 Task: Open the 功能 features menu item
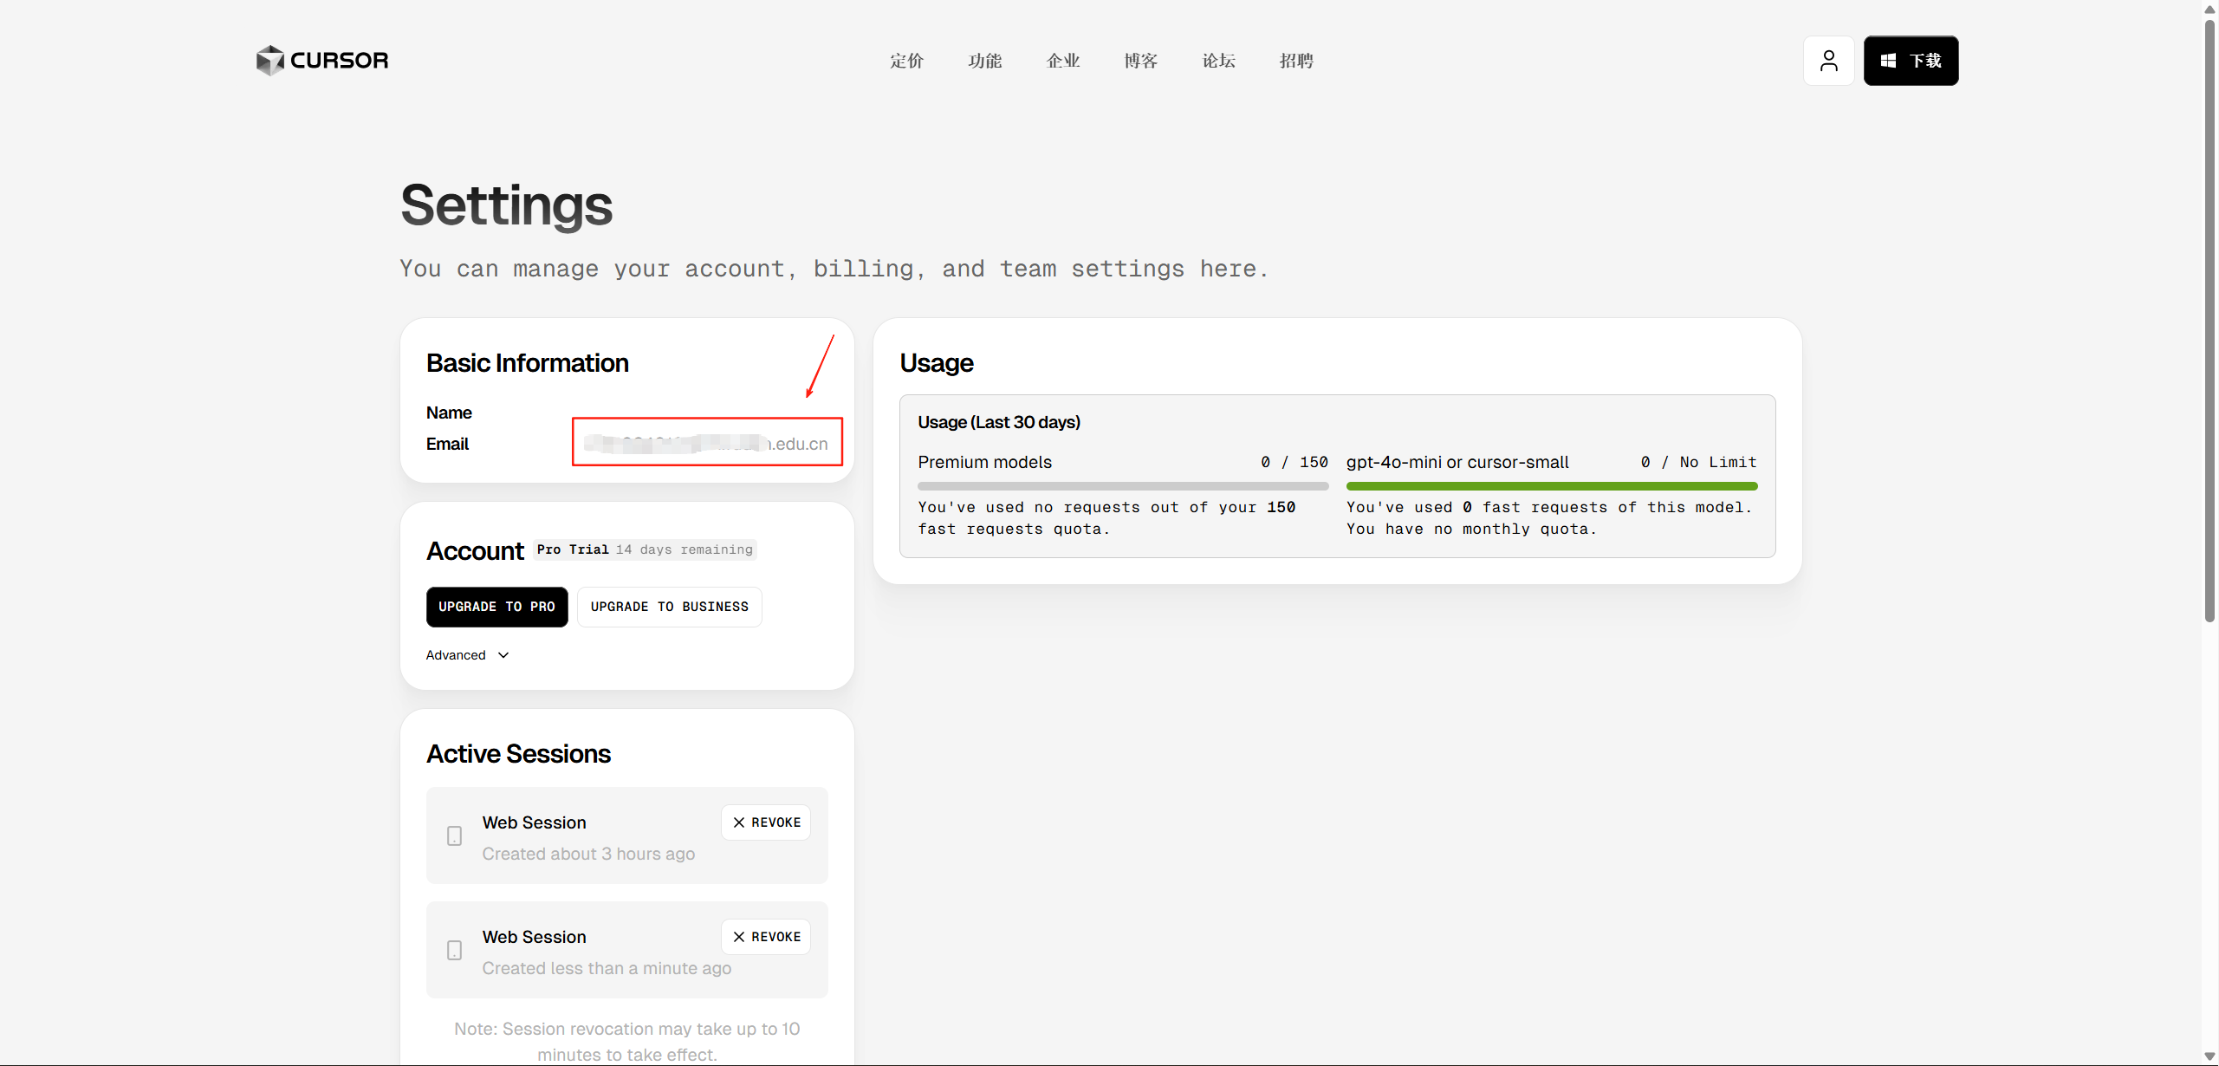coord(984,61)
